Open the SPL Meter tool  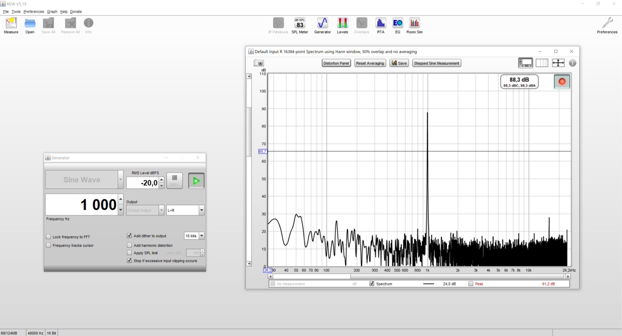pyautogui.click(x=299, y=24)
